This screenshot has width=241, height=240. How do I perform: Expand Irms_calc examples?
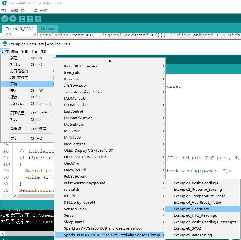pyautogui.click(x=110, y=72)
